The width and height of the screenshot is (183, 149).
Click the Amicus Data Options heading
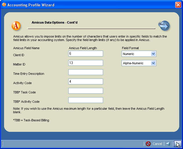(54, 22)
